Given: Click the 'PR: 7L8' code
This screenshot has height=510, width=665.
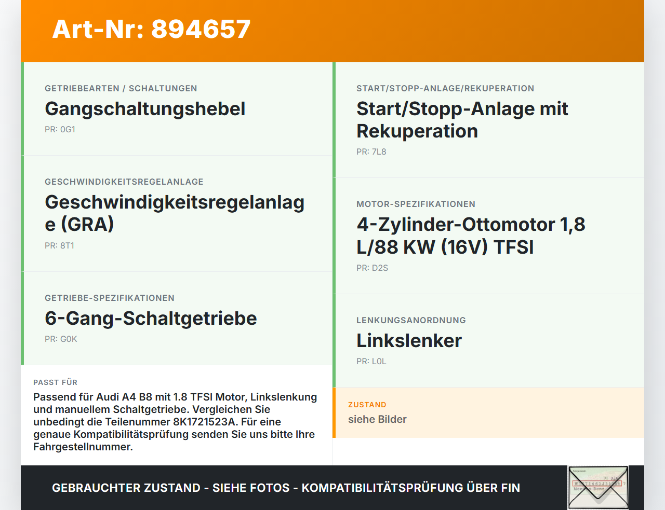Looking at the screenshot, I should pyautogui.click(x=371, y=152).
